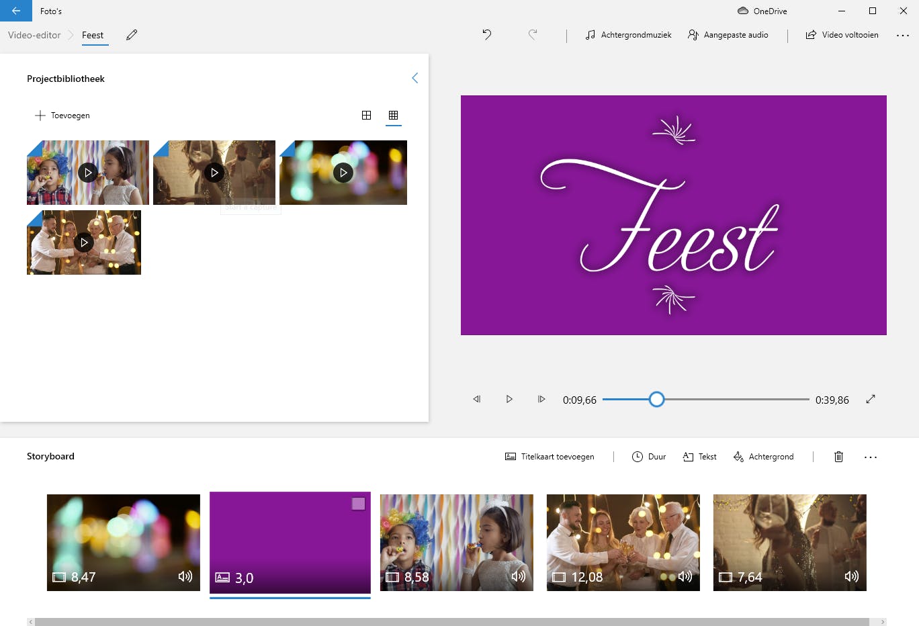The height and width of the screenshot is (626, 919).
Task: Click the Feest title preview
Action: tap(674, 215)
